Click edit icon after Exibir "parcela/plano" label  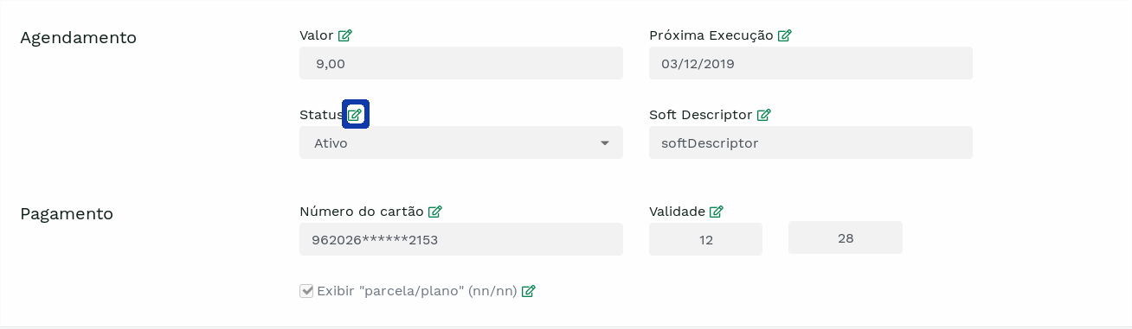coord(529,291)
